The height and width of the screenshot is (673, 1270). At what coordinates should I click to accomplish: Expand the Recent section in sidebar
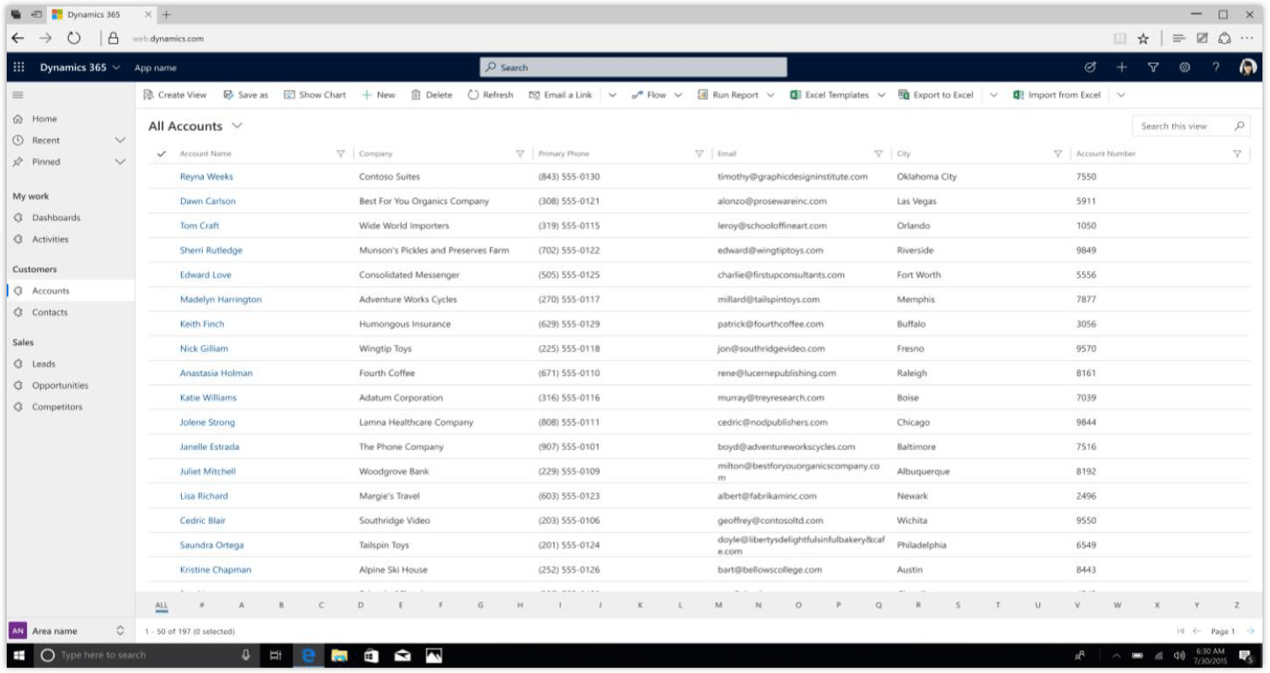click(120, 140)
